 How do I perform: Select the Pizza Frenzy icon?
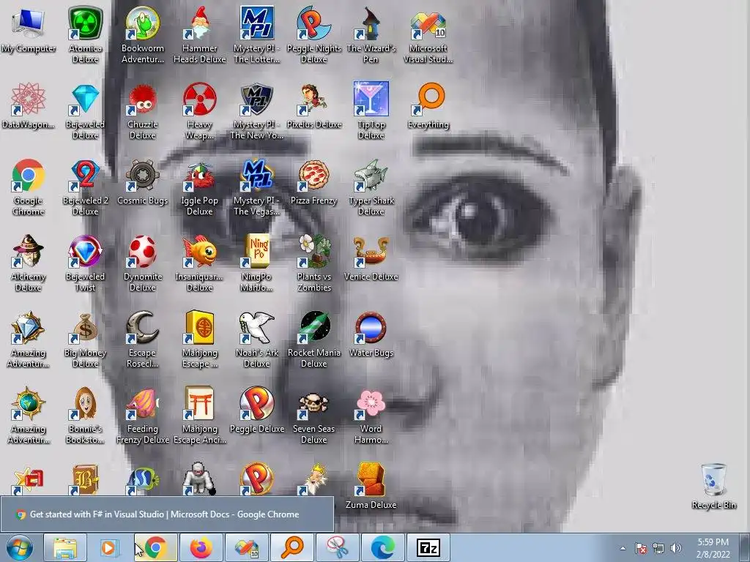pos(313,182)
